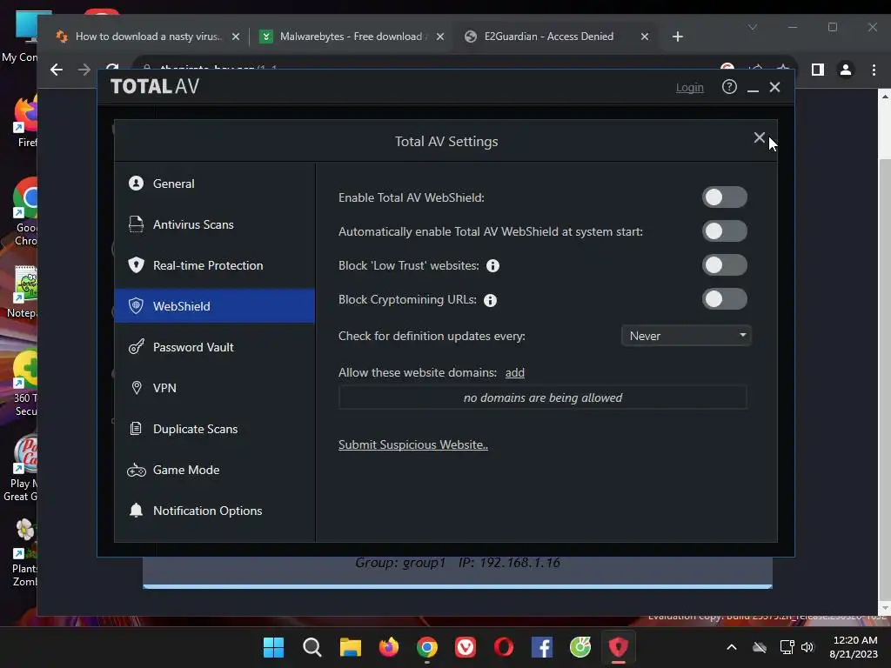Screen dimensions: 891x668
Task: Open Facebook app from taskbar
Action: [542, 647]
